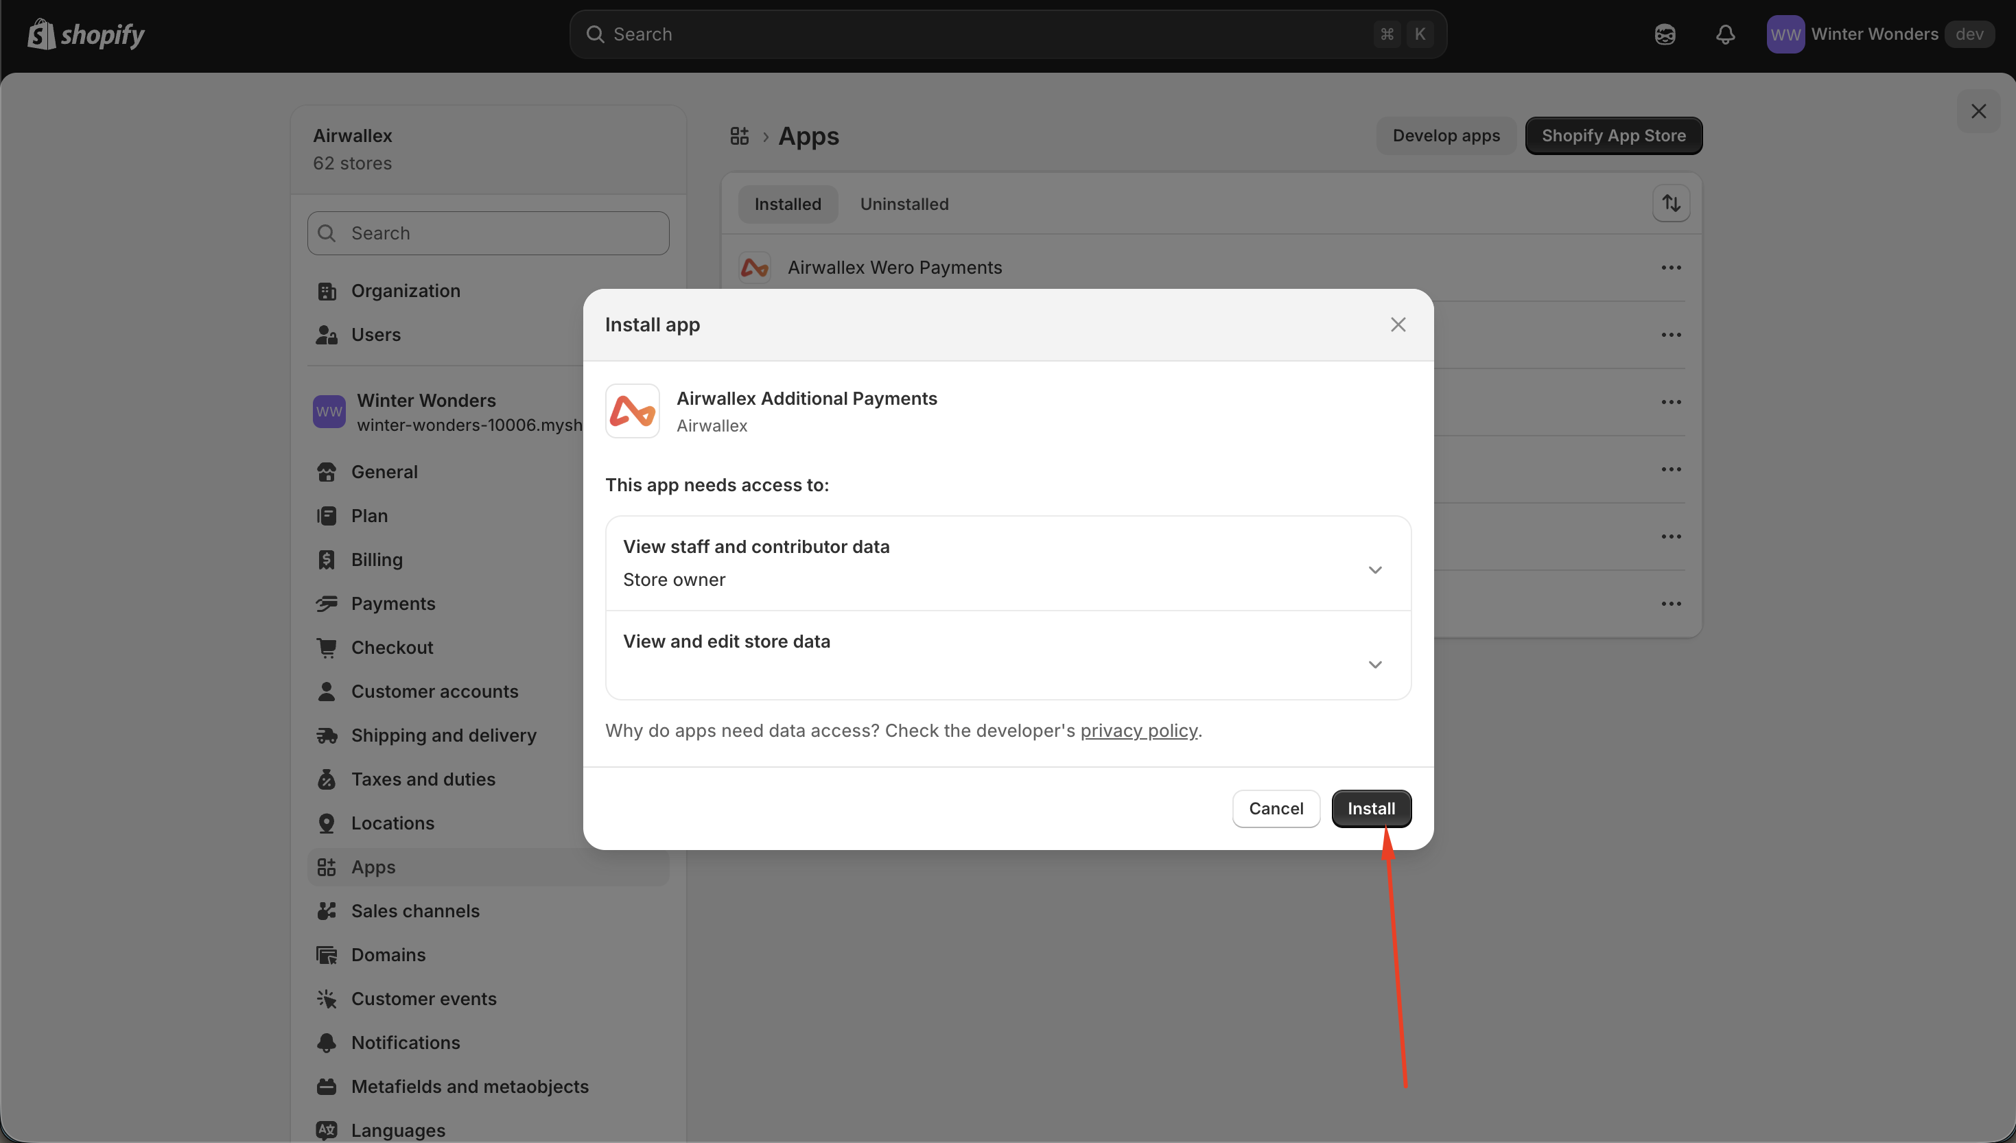The width and height of the screenshot is (2016, 1143).
Task: Open the notifications bell
Action: click(x=1725, y=34)
